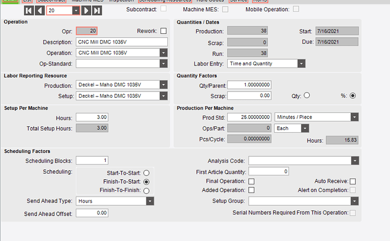Screen dimensions: 390x241
Task: Click the Pcs/Cycle field
Action: [249, 139]
